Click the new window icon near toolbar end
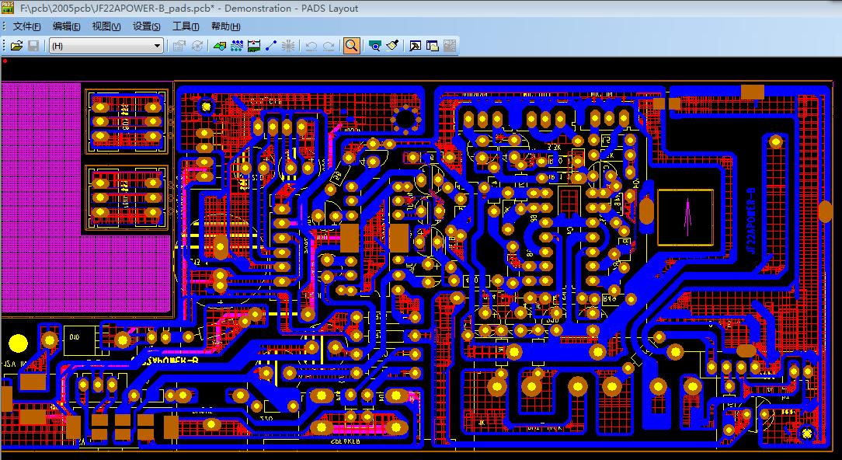 (x=432, y=45)
